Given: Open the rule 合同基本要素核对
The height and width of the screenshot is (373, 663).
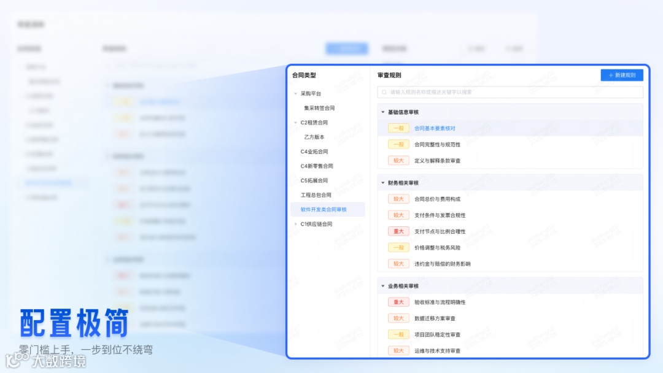Looking at the screenshot, I should pyautogui.click(x=435, y=128).
